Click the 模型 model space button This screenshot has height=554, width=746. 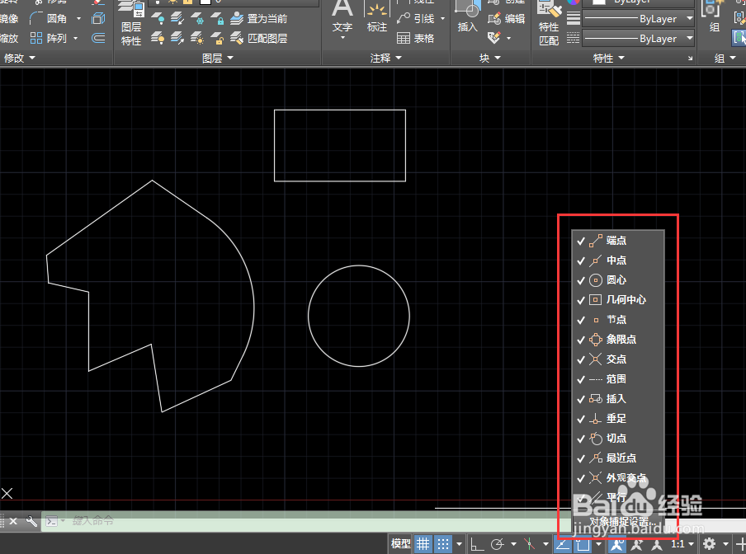(x=400, y=543)
